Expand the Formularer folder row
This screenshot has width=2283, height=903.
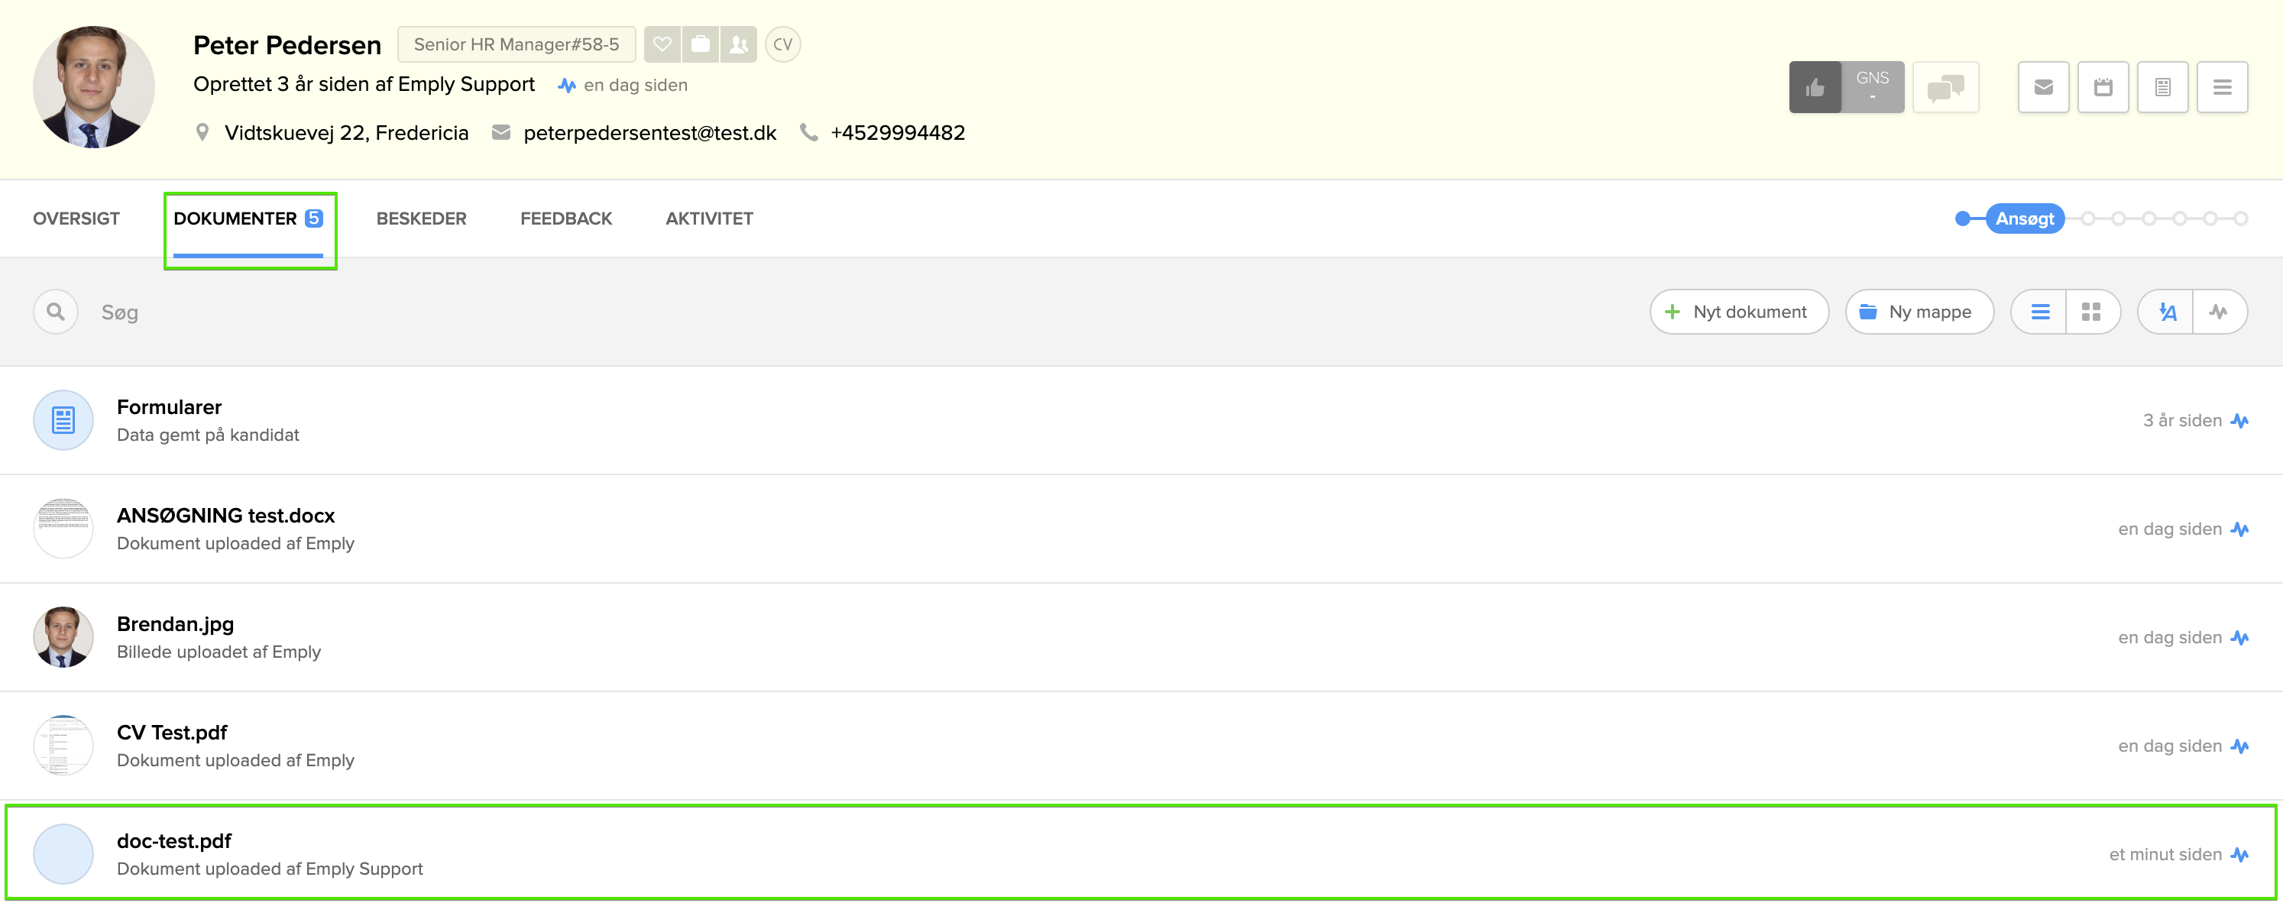[168, 419]
